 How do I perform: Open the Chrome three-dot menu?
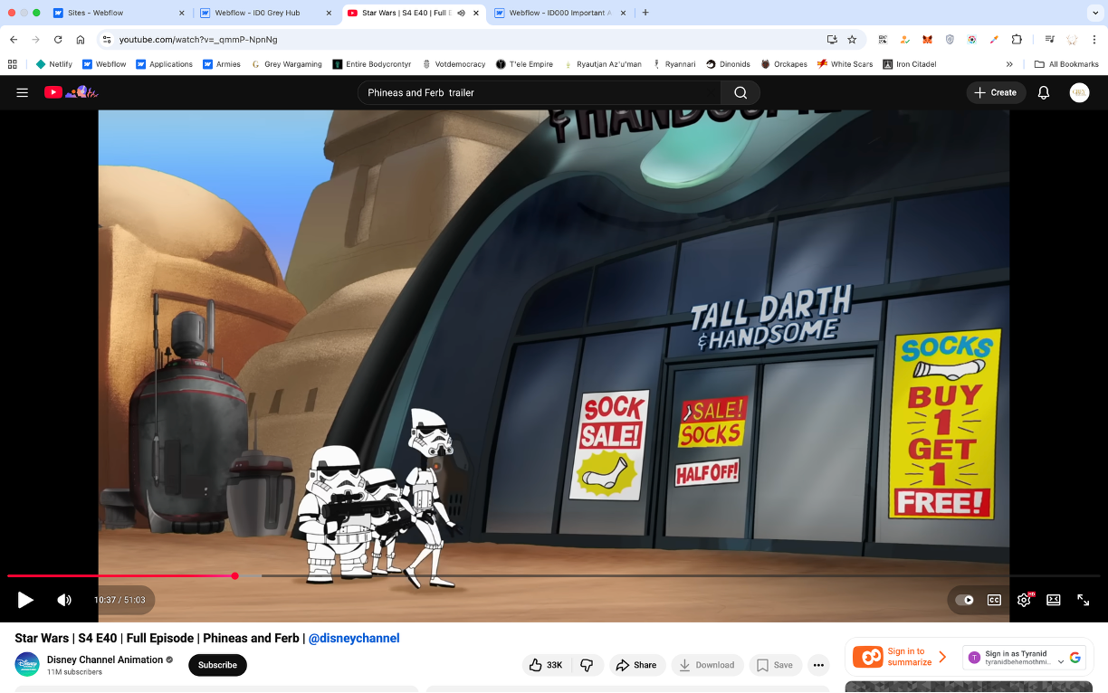1094,40
